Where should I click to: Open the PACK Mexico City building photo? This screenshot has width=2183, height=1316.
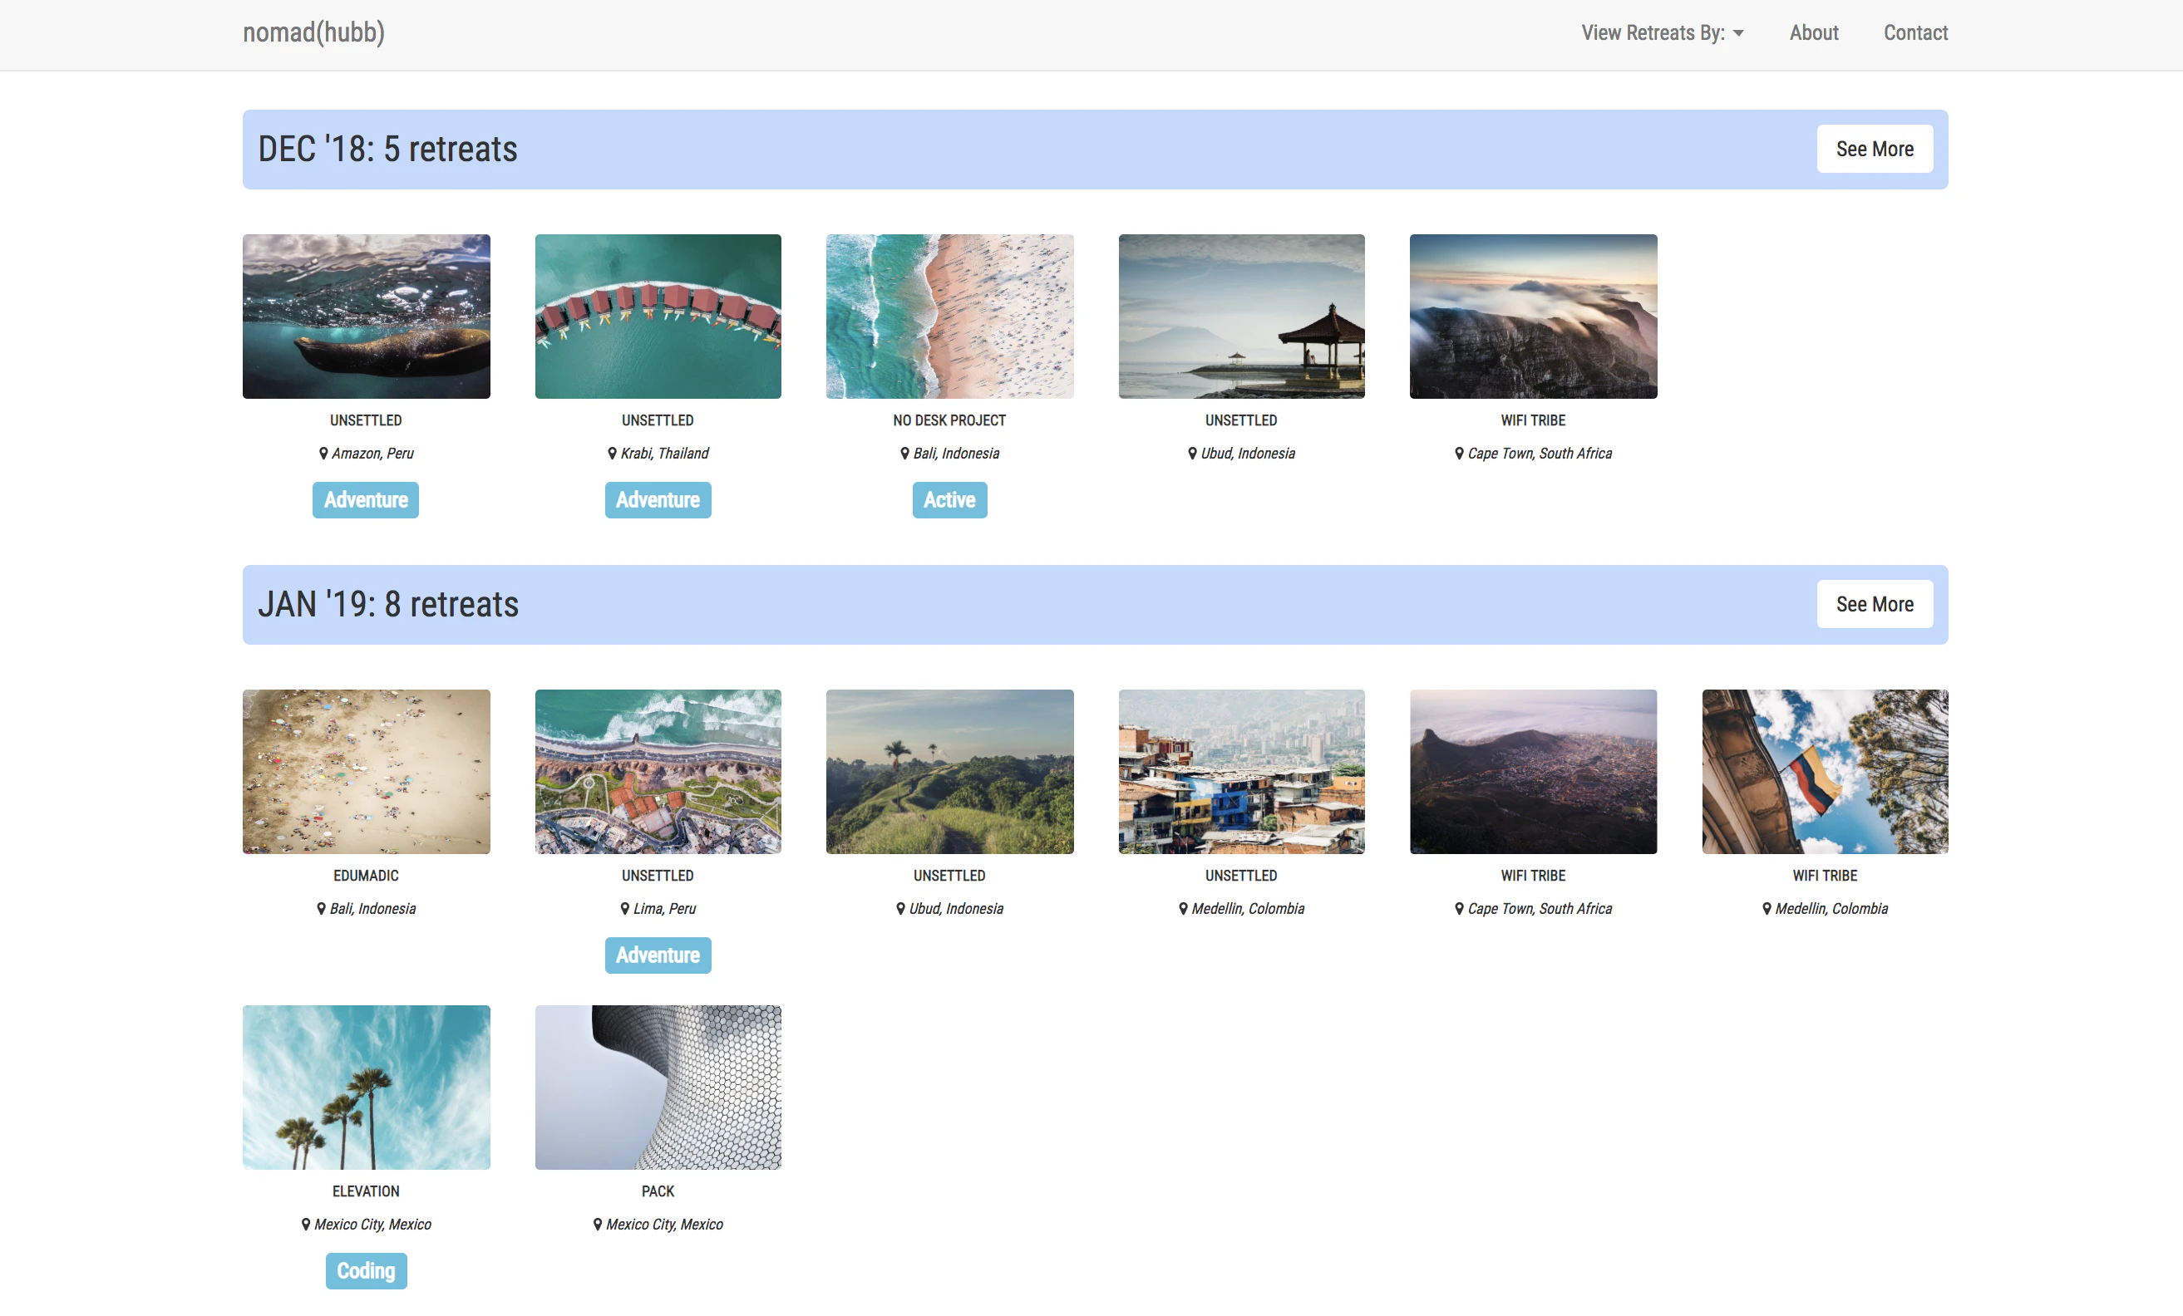point(658,1087)
